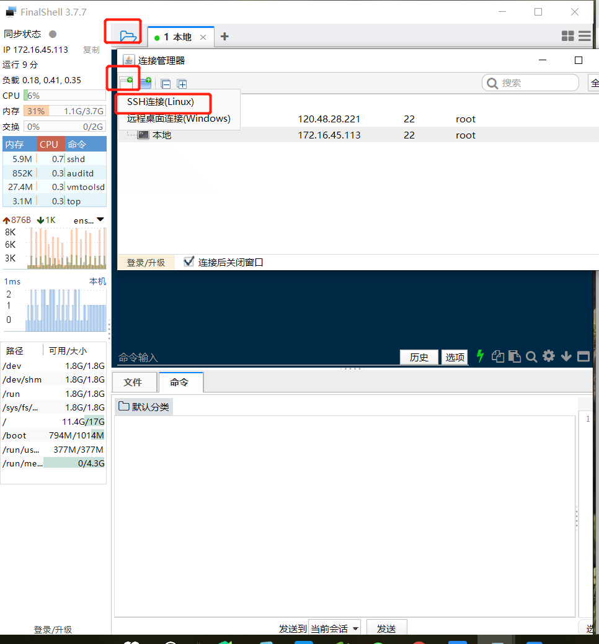Click the /dev/shm disk row
The height and width of the screenshot is (644, 599).
tap(53, 379)
